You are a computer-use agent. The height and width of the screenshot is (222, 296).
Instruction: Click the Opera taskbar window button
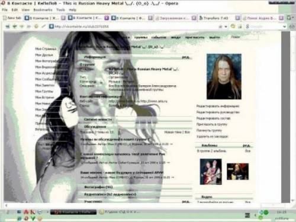(x=73, y=212)
